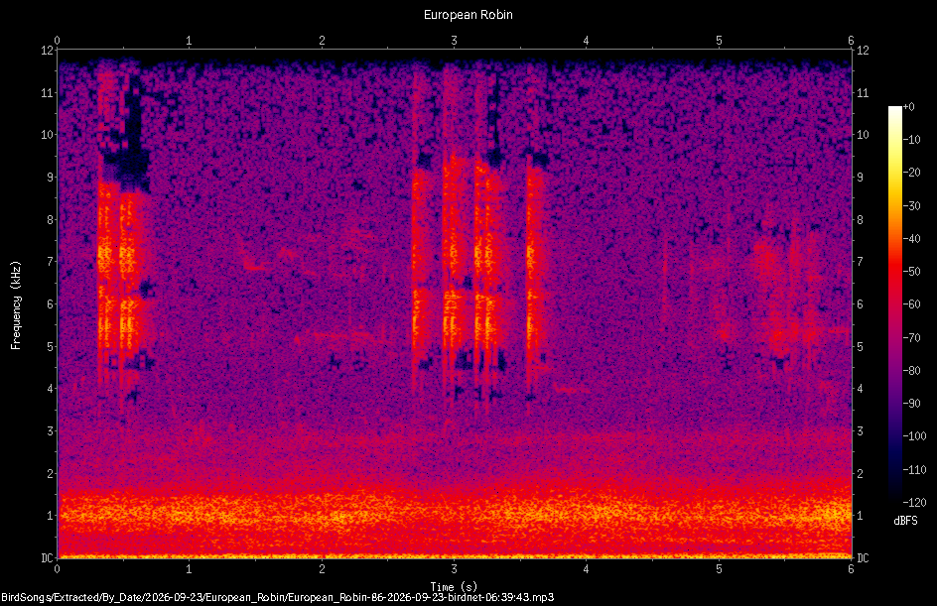Click the "European Robin" chart title
The width and height of the screenshot is (937, 606).
click(x=468, y=14)
